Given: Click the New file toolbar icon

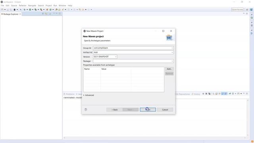Looking at the screenshot, I should point(2,10).
